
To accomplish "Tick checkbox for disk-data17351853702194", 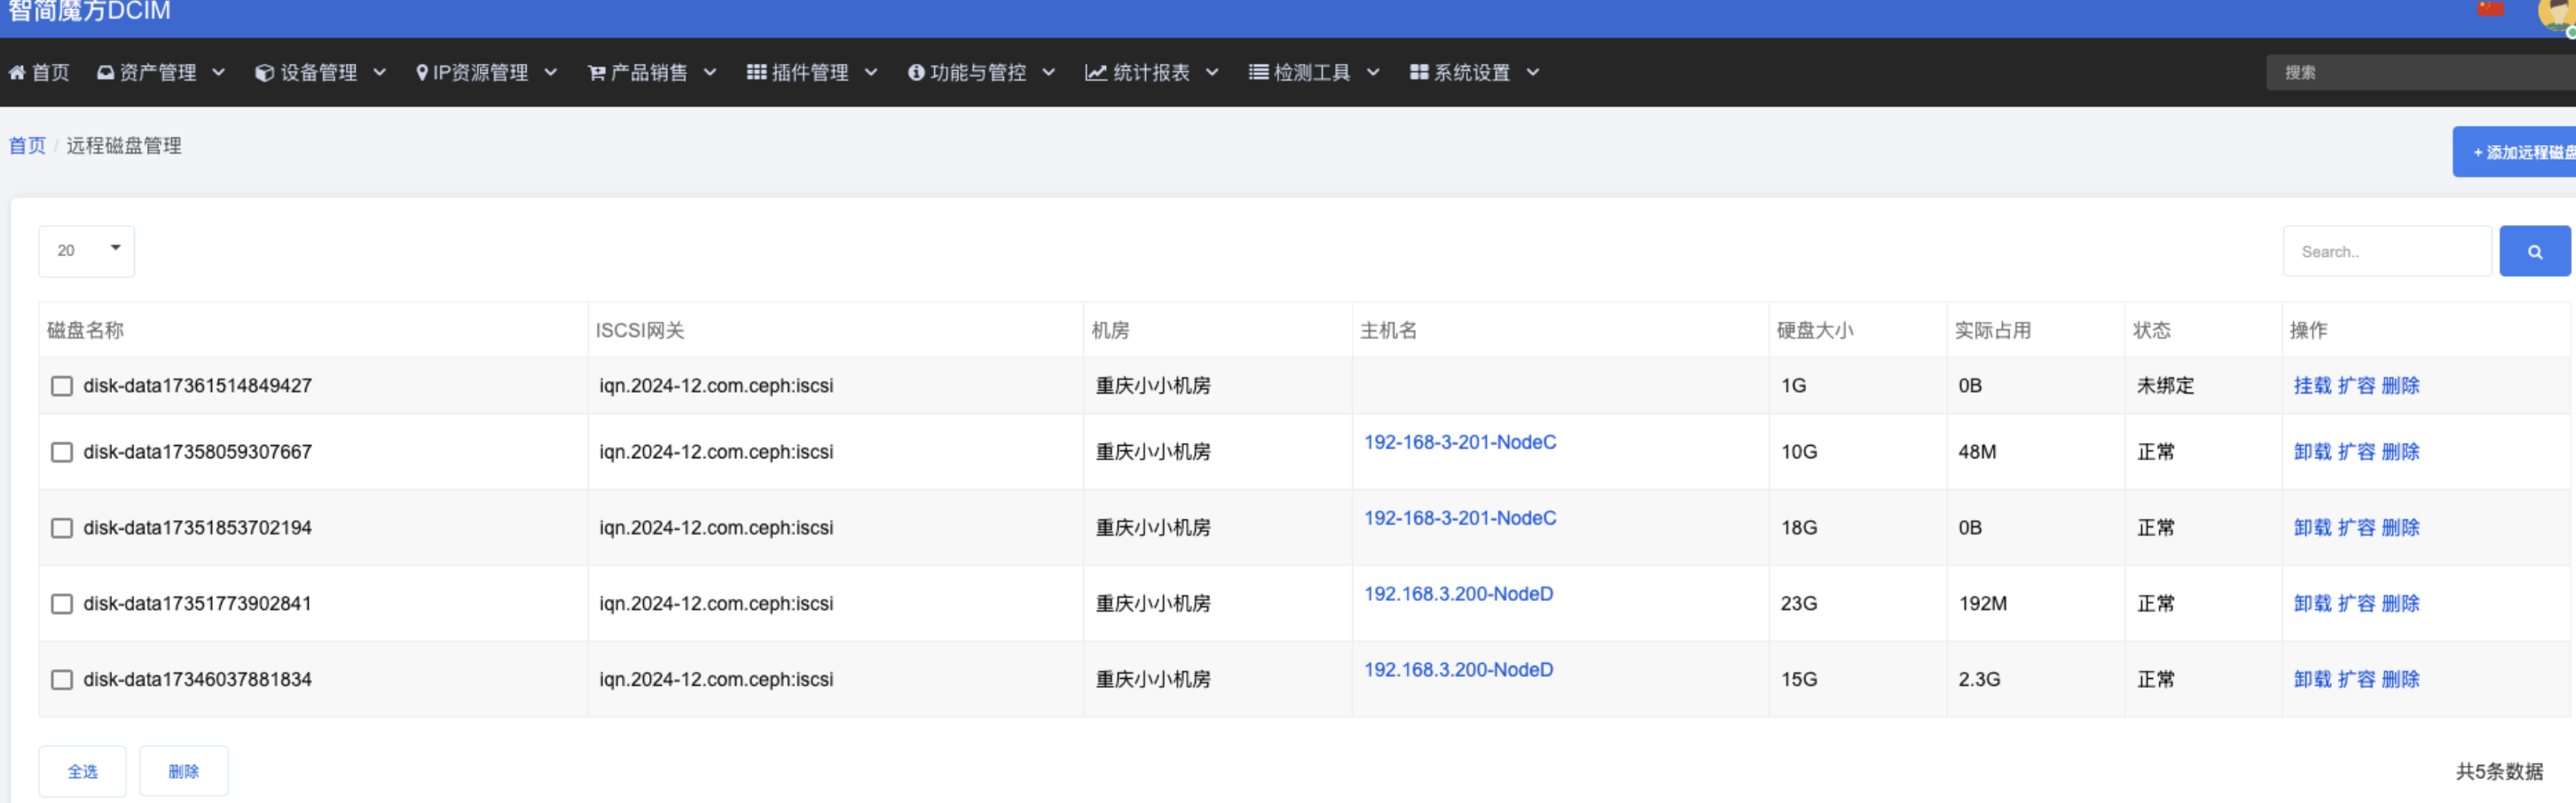I will click(62, 528).
